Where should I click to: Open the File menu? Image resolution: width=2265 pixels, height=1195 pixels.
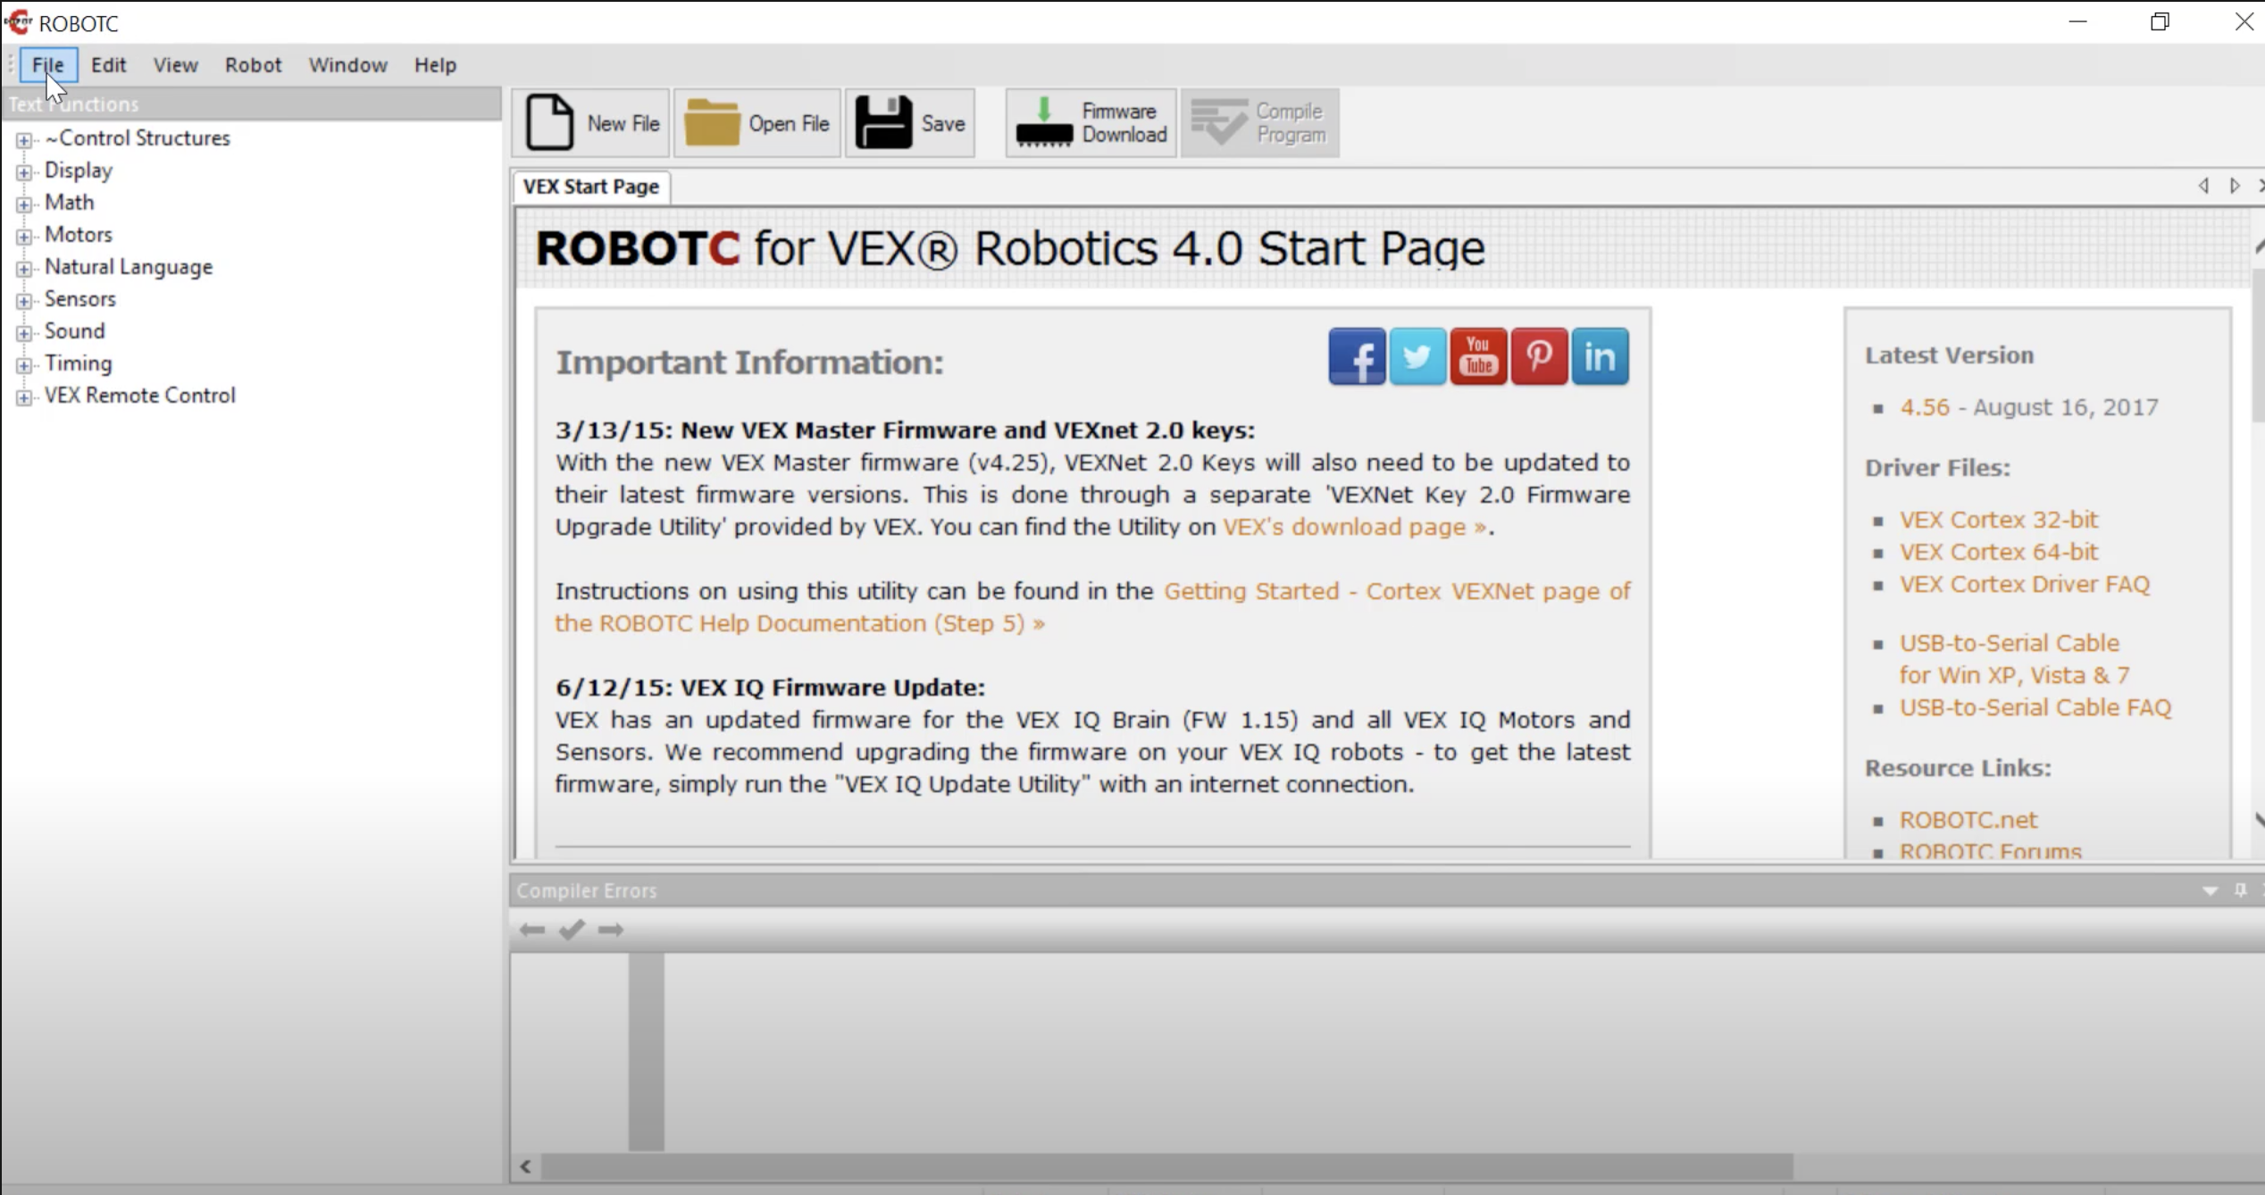tap(46, 64)
